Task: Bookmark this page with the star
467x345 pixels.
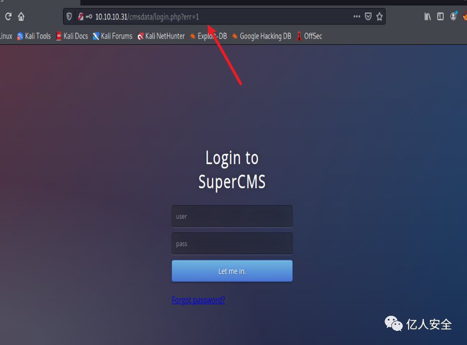Action: click(x=379, y=16)
